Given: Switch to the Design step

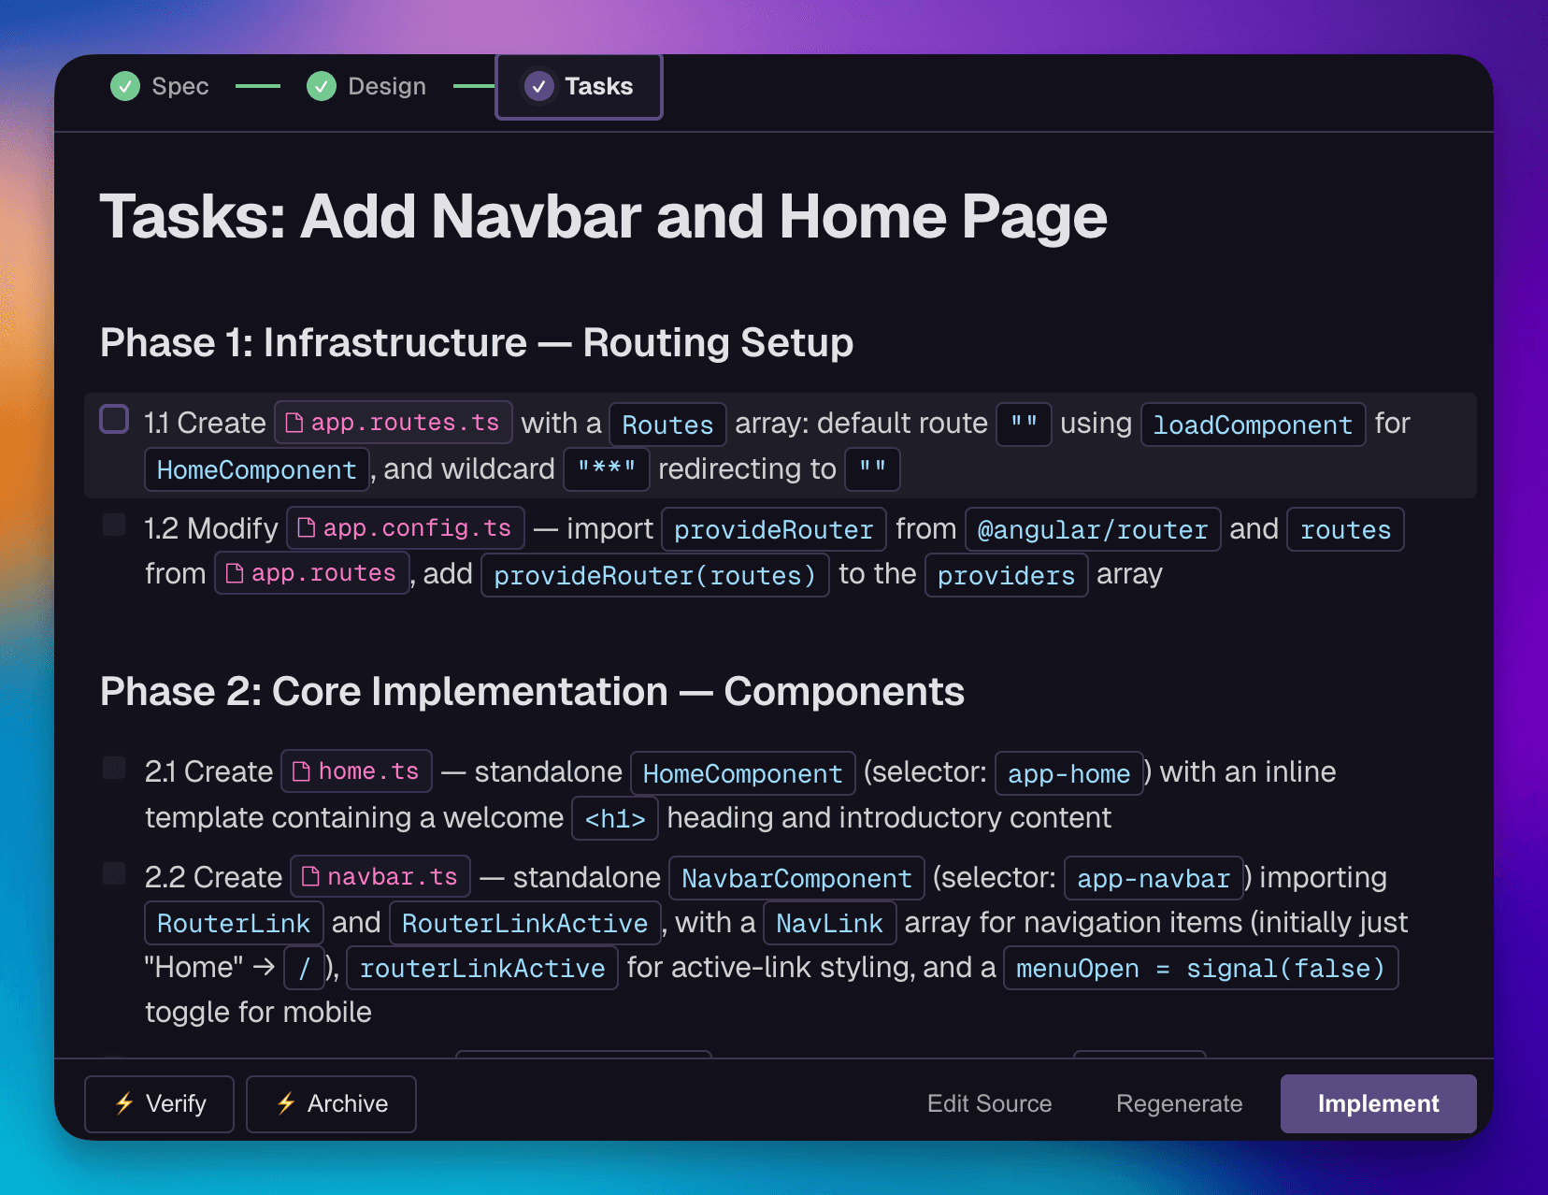Looking at the screenshot, I should [386, 86].
